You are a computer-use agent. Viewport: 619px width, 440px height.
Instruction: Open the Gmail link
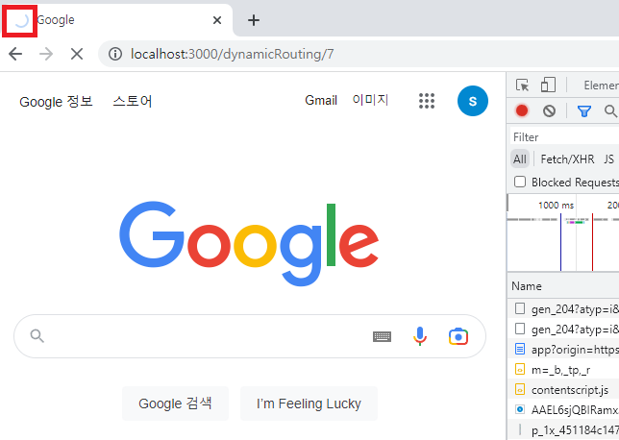321,100
